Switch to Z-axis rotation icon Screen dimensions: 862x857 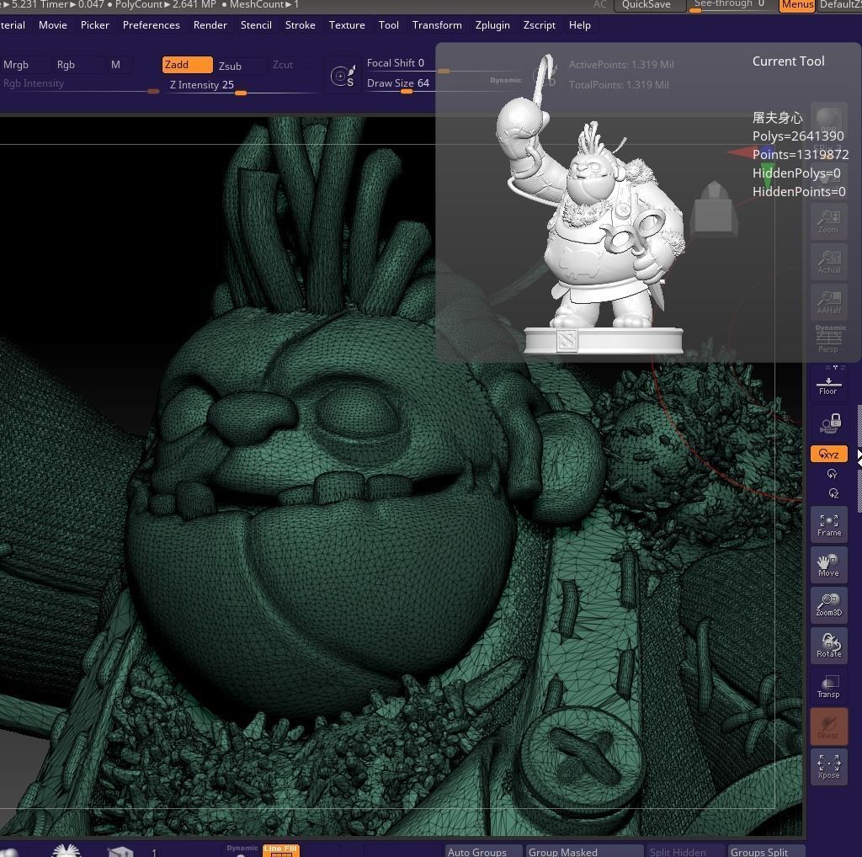click(x=833, y=493)
